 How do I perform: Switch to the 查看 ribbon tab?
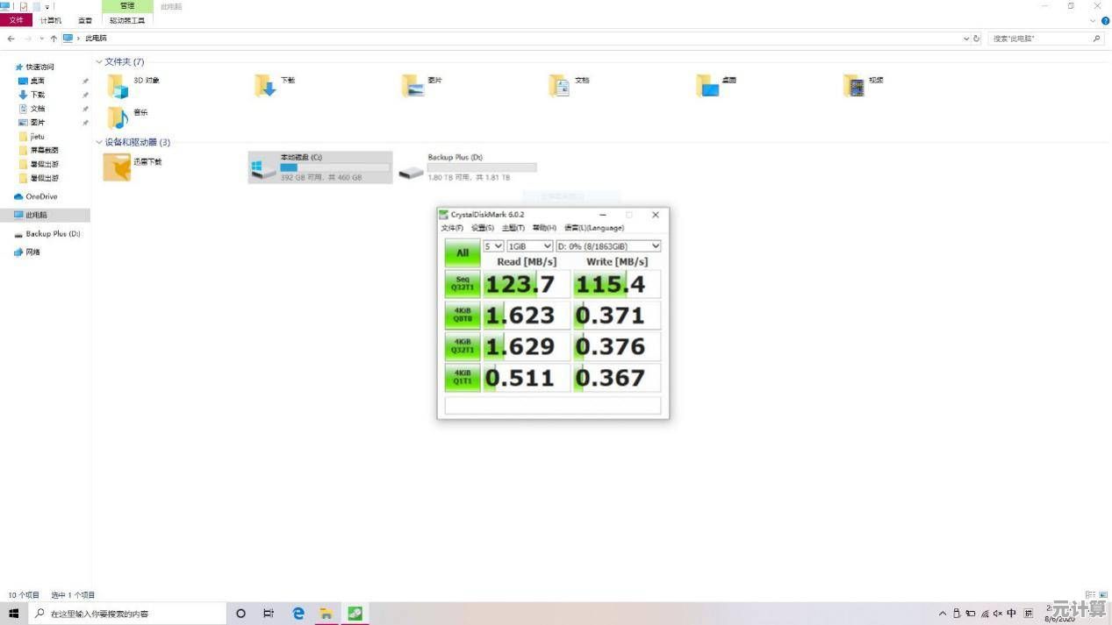click(84, 20)
